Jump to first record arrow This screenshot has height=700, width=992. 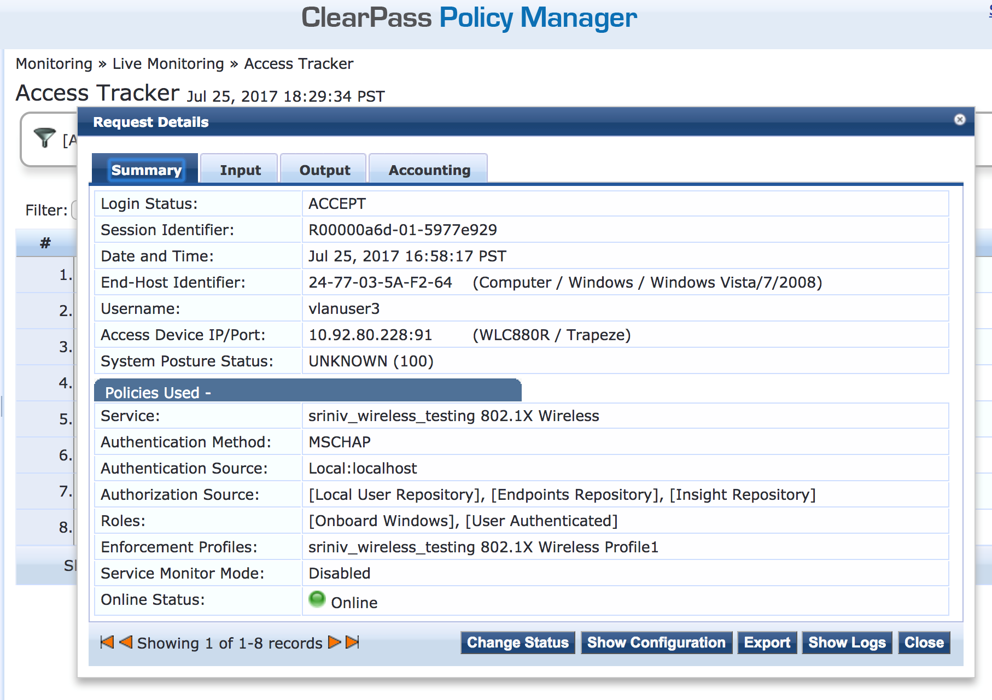107,642
